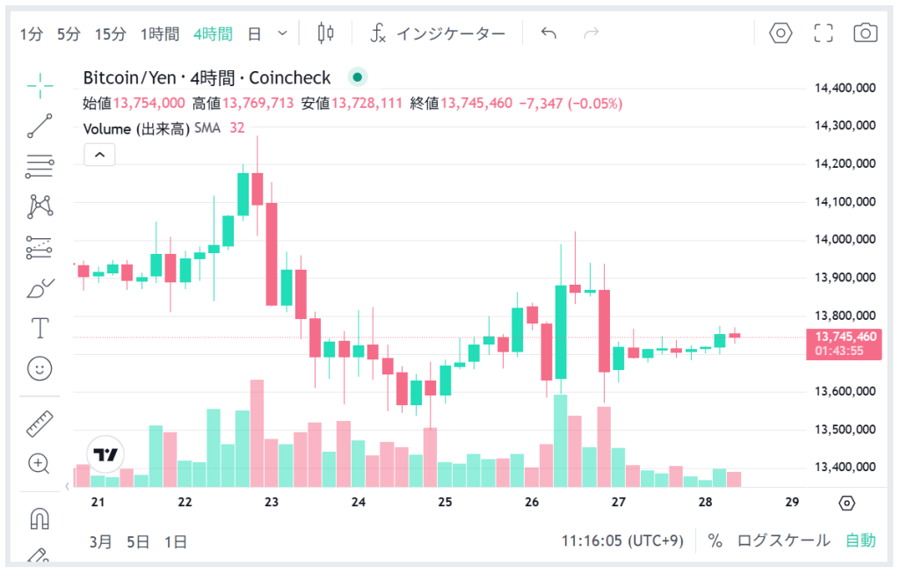This screenshot has width=900, height=573.
Task: Switch to the 1時間 timeframe
Action: coord(160,34)
